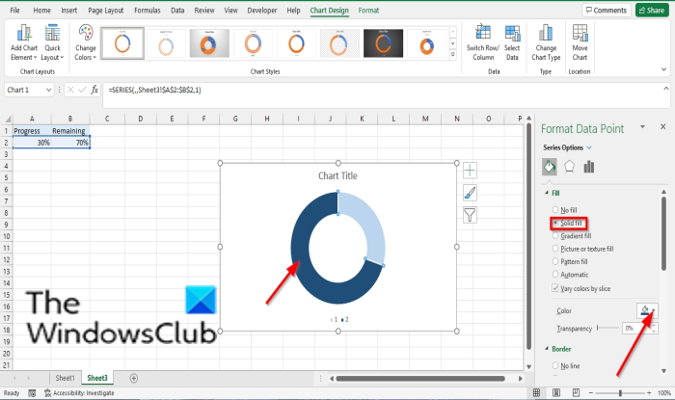The image size is (675, 400).
Task: Expand the Chart Styles gallery More arrow
Action: click(x=453, y=54)
